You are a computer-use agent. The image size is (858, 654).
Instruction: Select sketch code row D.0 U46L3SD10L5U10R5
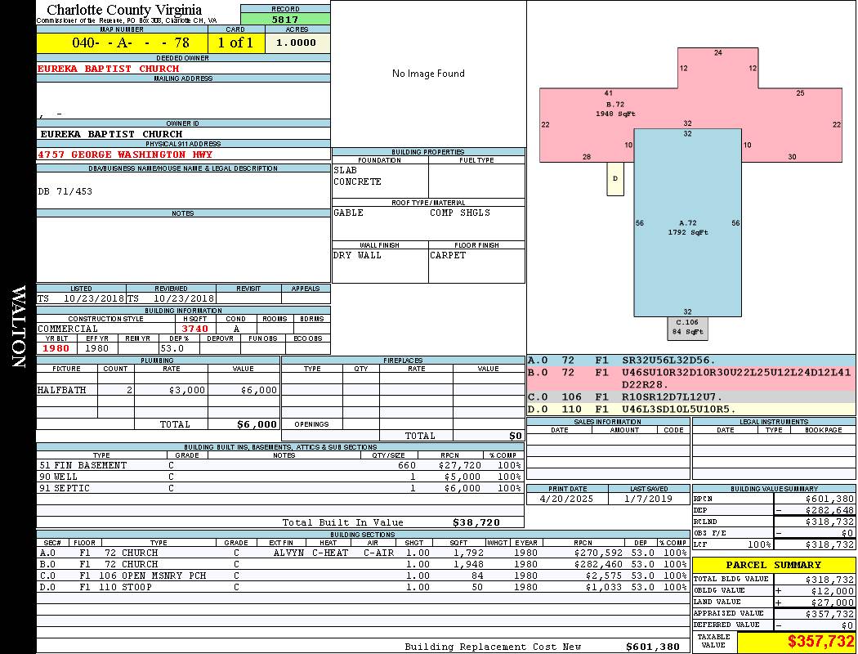point(691,409)
